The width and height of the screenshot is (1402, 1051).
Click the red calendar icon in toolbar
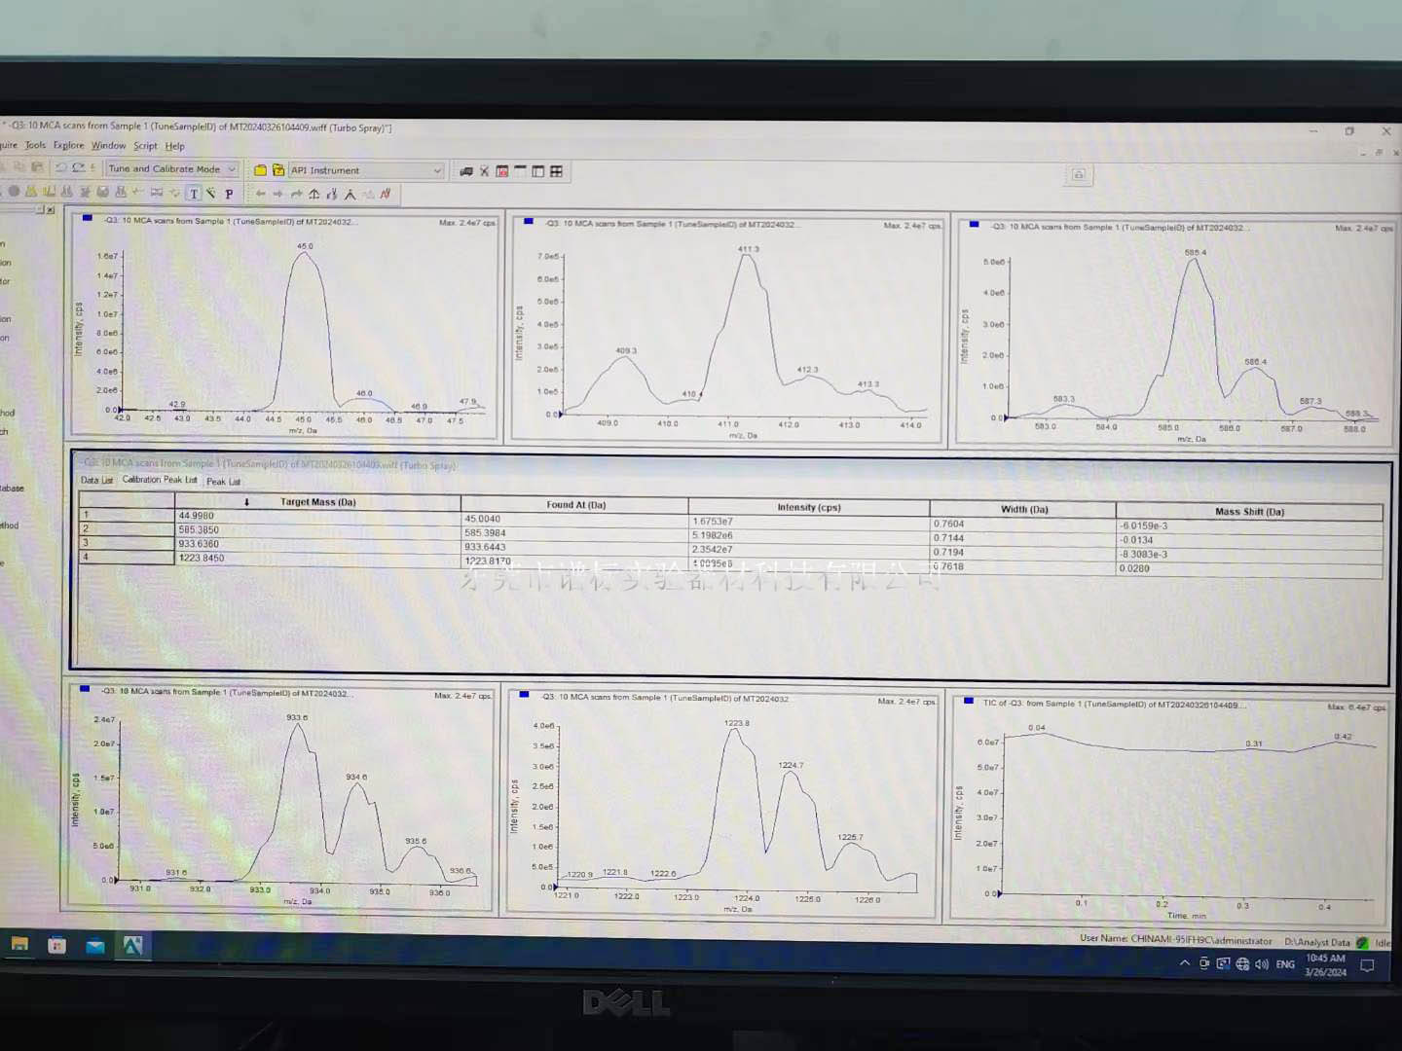click(x=502, y=171)
